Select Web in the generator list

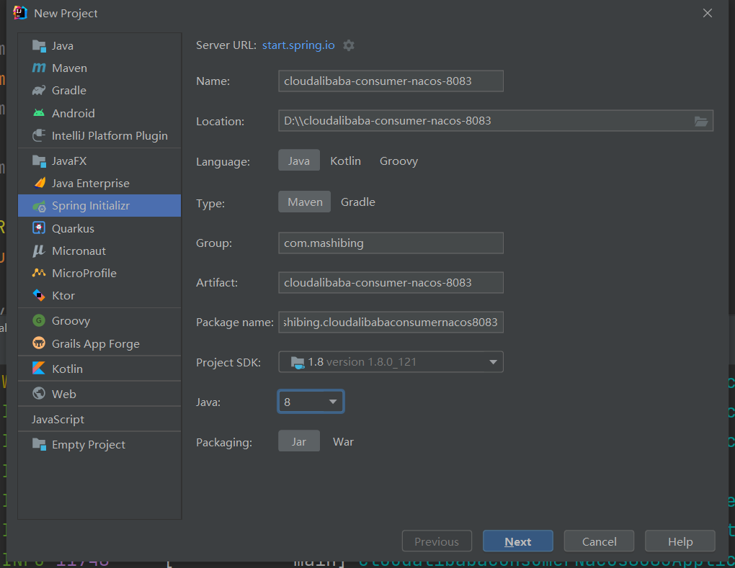pos(99,394)
